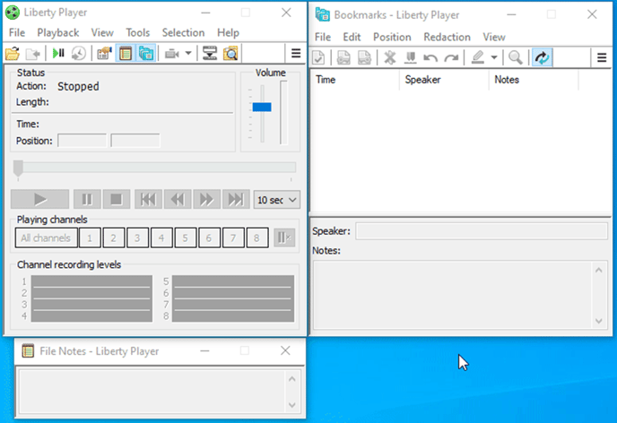
Task: Click the film strip export toolbar icon
Action: 210,53
